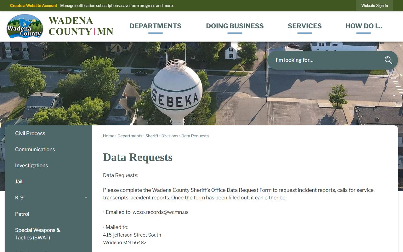This screenshot has width=403, height=252.
Task: Click the search magnifier icon
Action: tap(388, 60)
